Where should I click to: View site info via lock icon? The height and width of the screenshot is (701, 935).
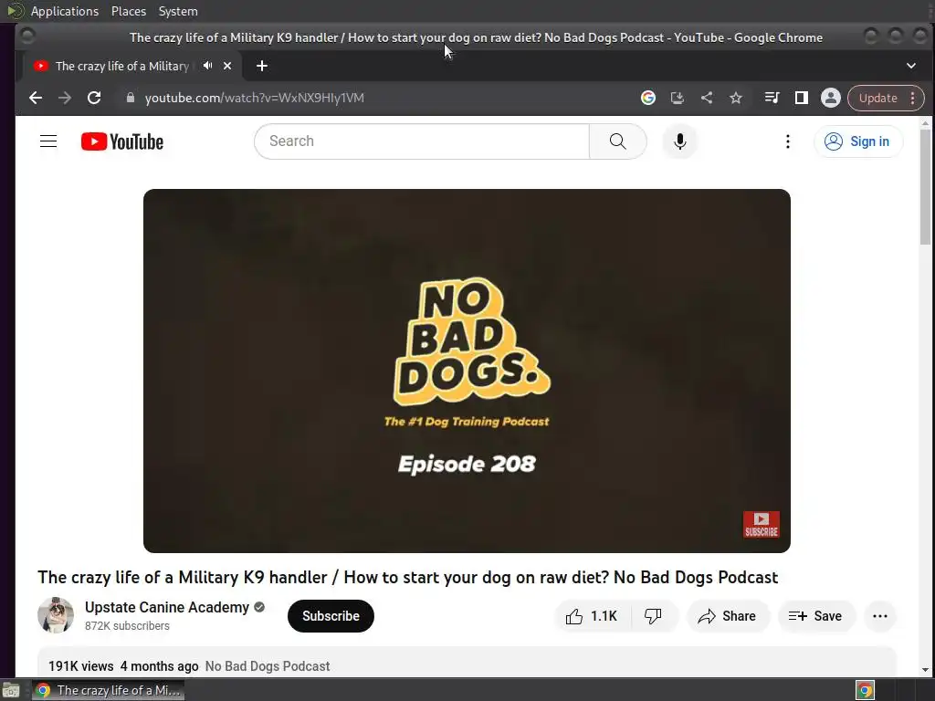131,98
